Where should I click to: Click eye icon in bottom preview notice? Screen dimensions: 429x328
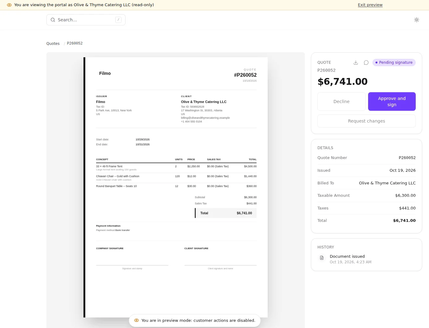[x=137, y=320]
